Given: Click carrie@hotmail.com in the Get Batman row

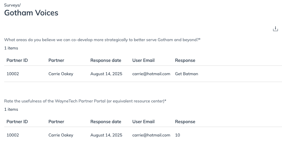Looking at the screenshot, I should [x=151, y=74].
